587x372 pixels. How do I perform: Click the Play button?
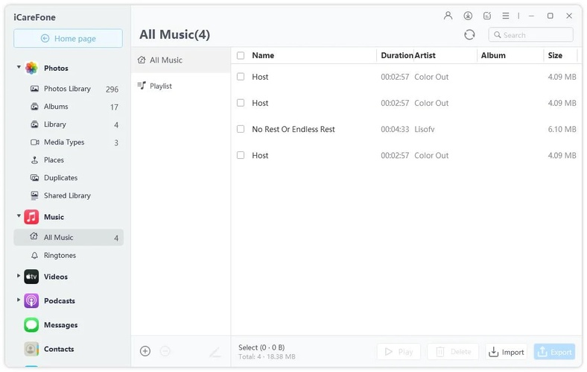point(399,352)
